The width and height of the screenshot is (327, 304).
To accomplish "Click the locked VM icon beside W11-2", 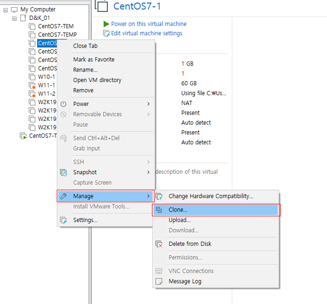I will [x=32, y=94].
